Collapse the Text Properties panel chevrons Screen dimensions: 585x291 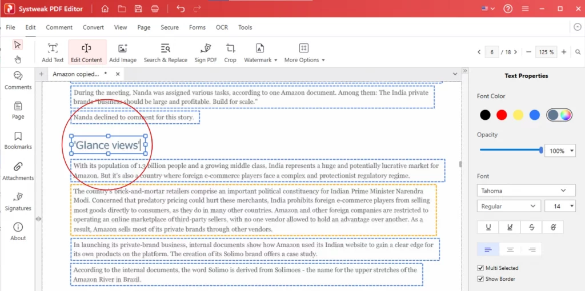465,71
